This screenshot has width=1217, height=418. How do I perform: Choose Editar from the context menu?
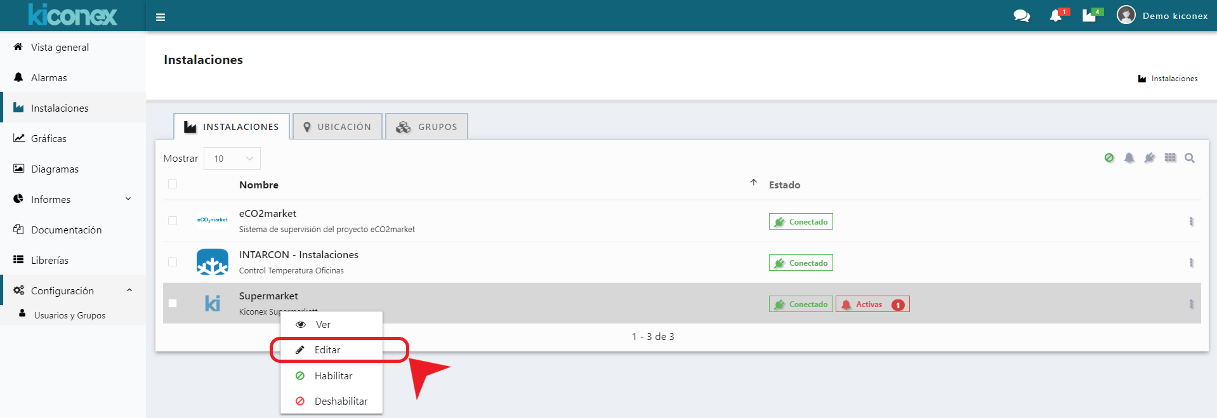point(327,350)
